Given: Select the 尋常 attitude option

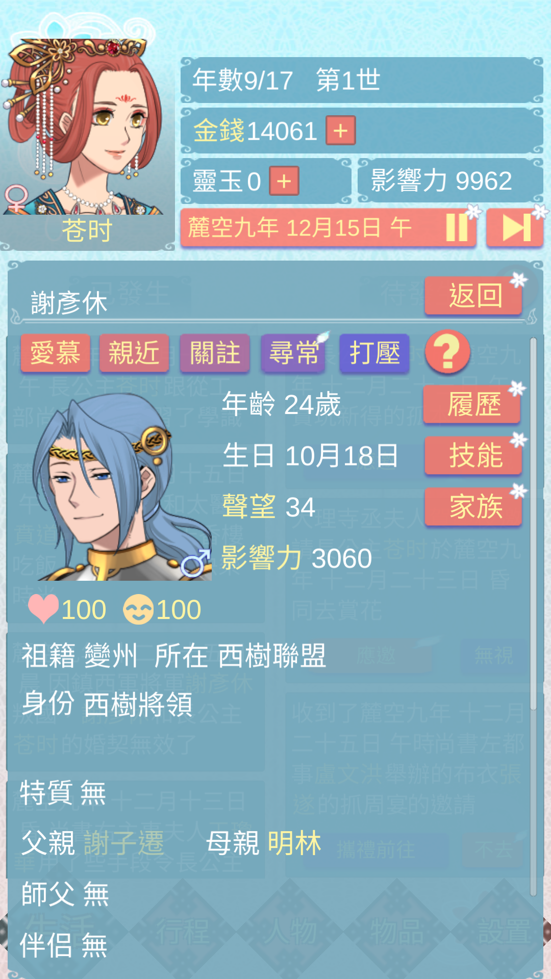Looking at the screenshot, I should [x=293, y=353].
